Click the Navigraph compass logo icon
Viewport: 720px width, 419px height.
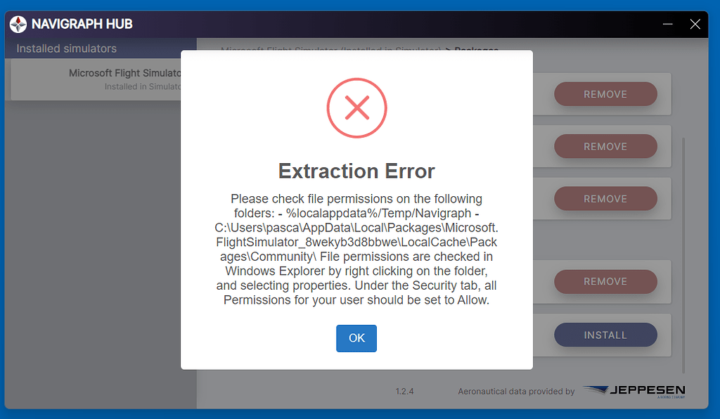(20, 24)
